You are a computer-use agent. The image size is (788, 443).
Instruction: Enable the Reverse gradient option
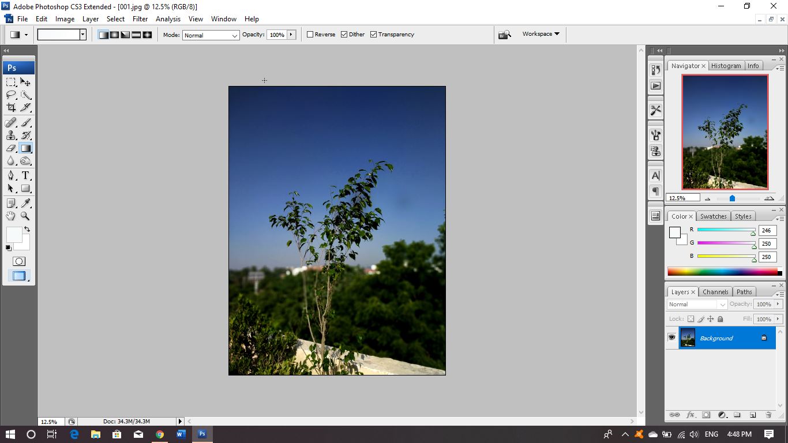(310, 34)
